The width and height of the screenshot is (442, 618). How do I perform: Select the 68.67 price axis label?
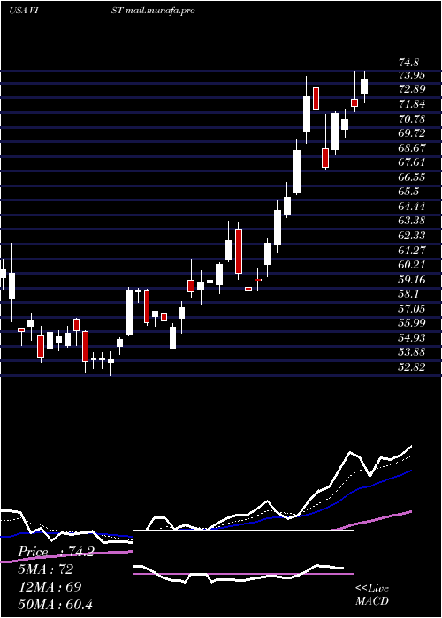coord(412,147)
